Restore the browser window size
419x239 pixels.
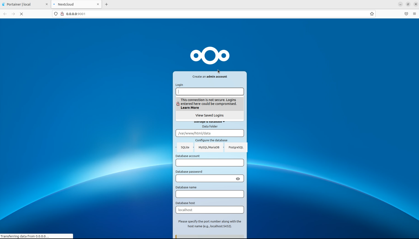point(408,4)
